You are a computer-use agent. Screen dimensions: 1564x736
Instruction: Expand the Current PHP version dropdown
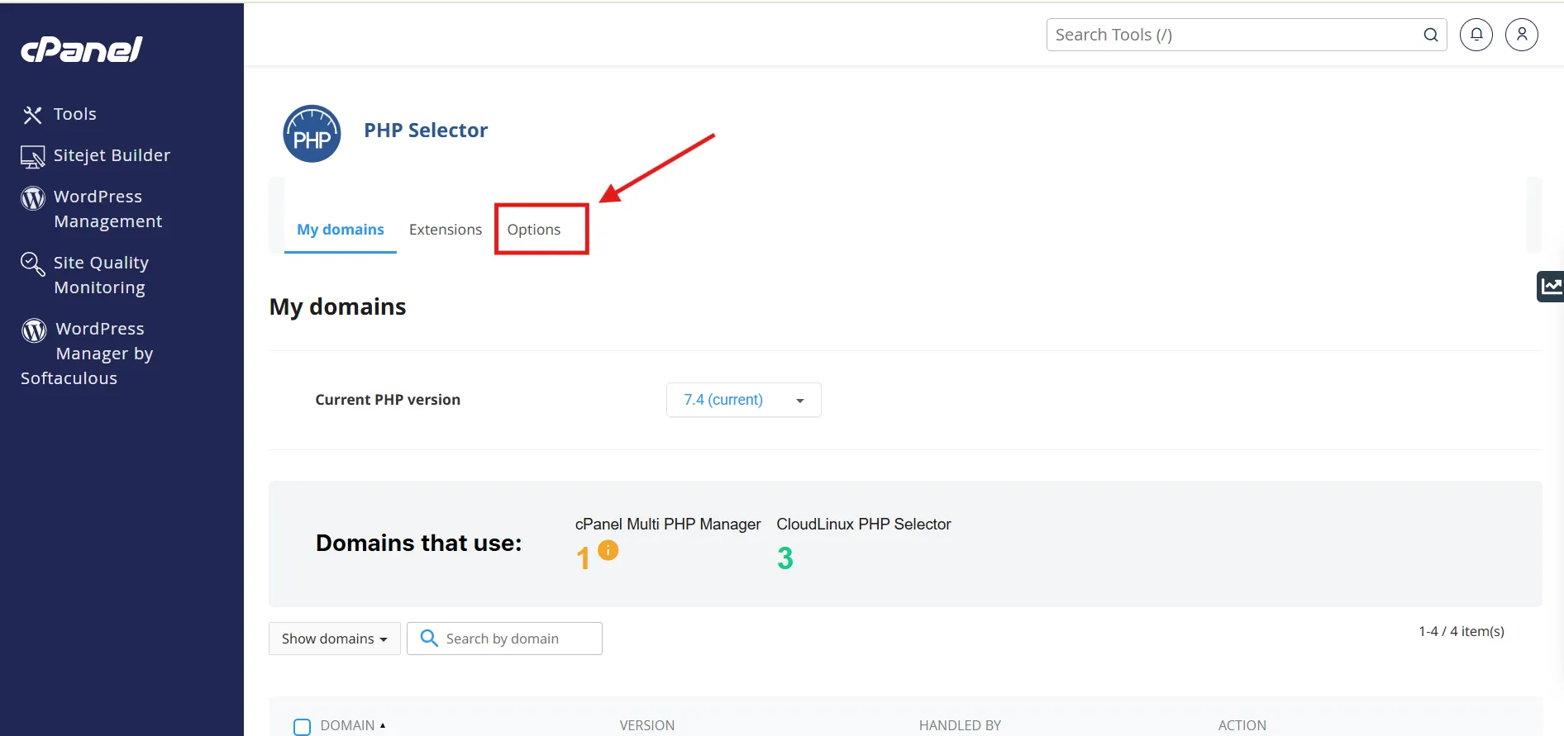click(743, 400)
